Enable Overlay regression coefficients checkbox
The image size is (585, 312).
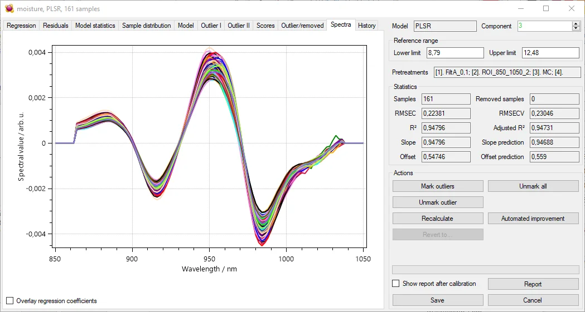click(x=9, y=301)
